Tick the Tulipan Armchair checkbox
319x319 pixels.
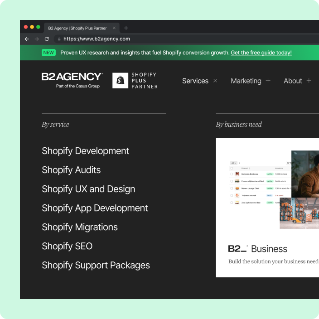click(232, 195)
